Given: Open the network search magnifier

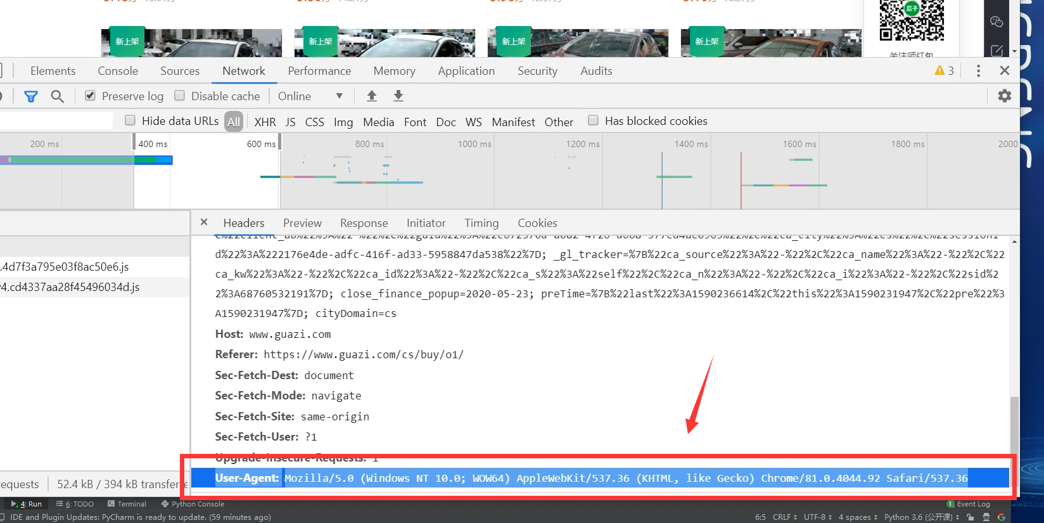Looking at the screenshot, I should click(57, 96).
